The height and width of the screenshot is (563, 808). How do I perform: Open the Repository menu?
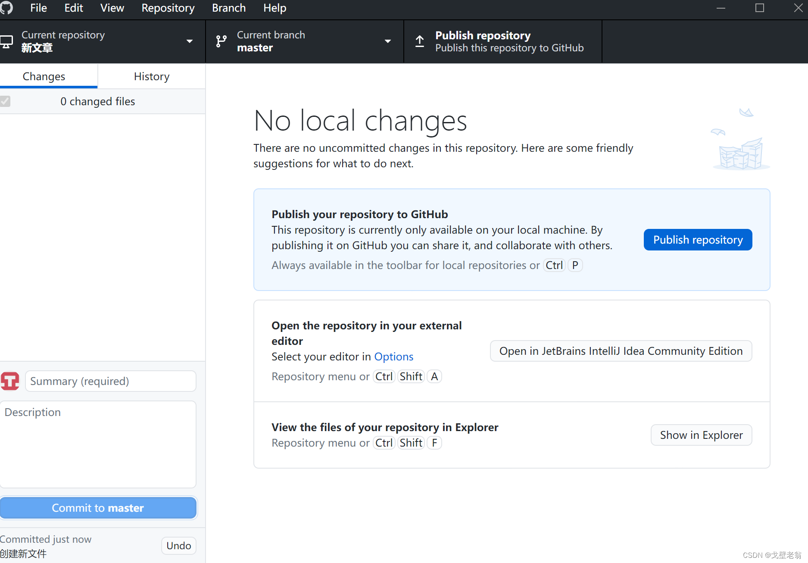click(168, 8)
